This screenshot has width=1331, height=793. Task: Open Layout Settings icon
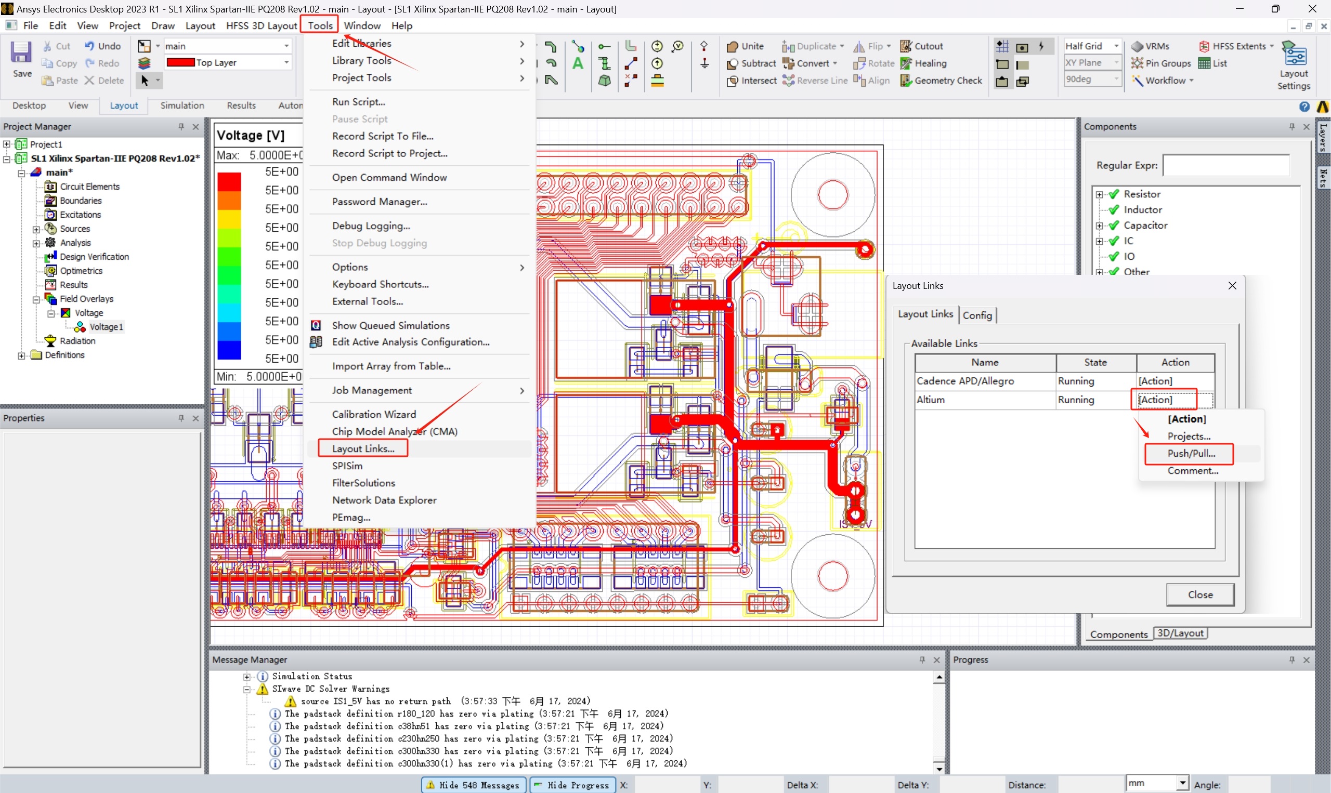[1294, 56]
